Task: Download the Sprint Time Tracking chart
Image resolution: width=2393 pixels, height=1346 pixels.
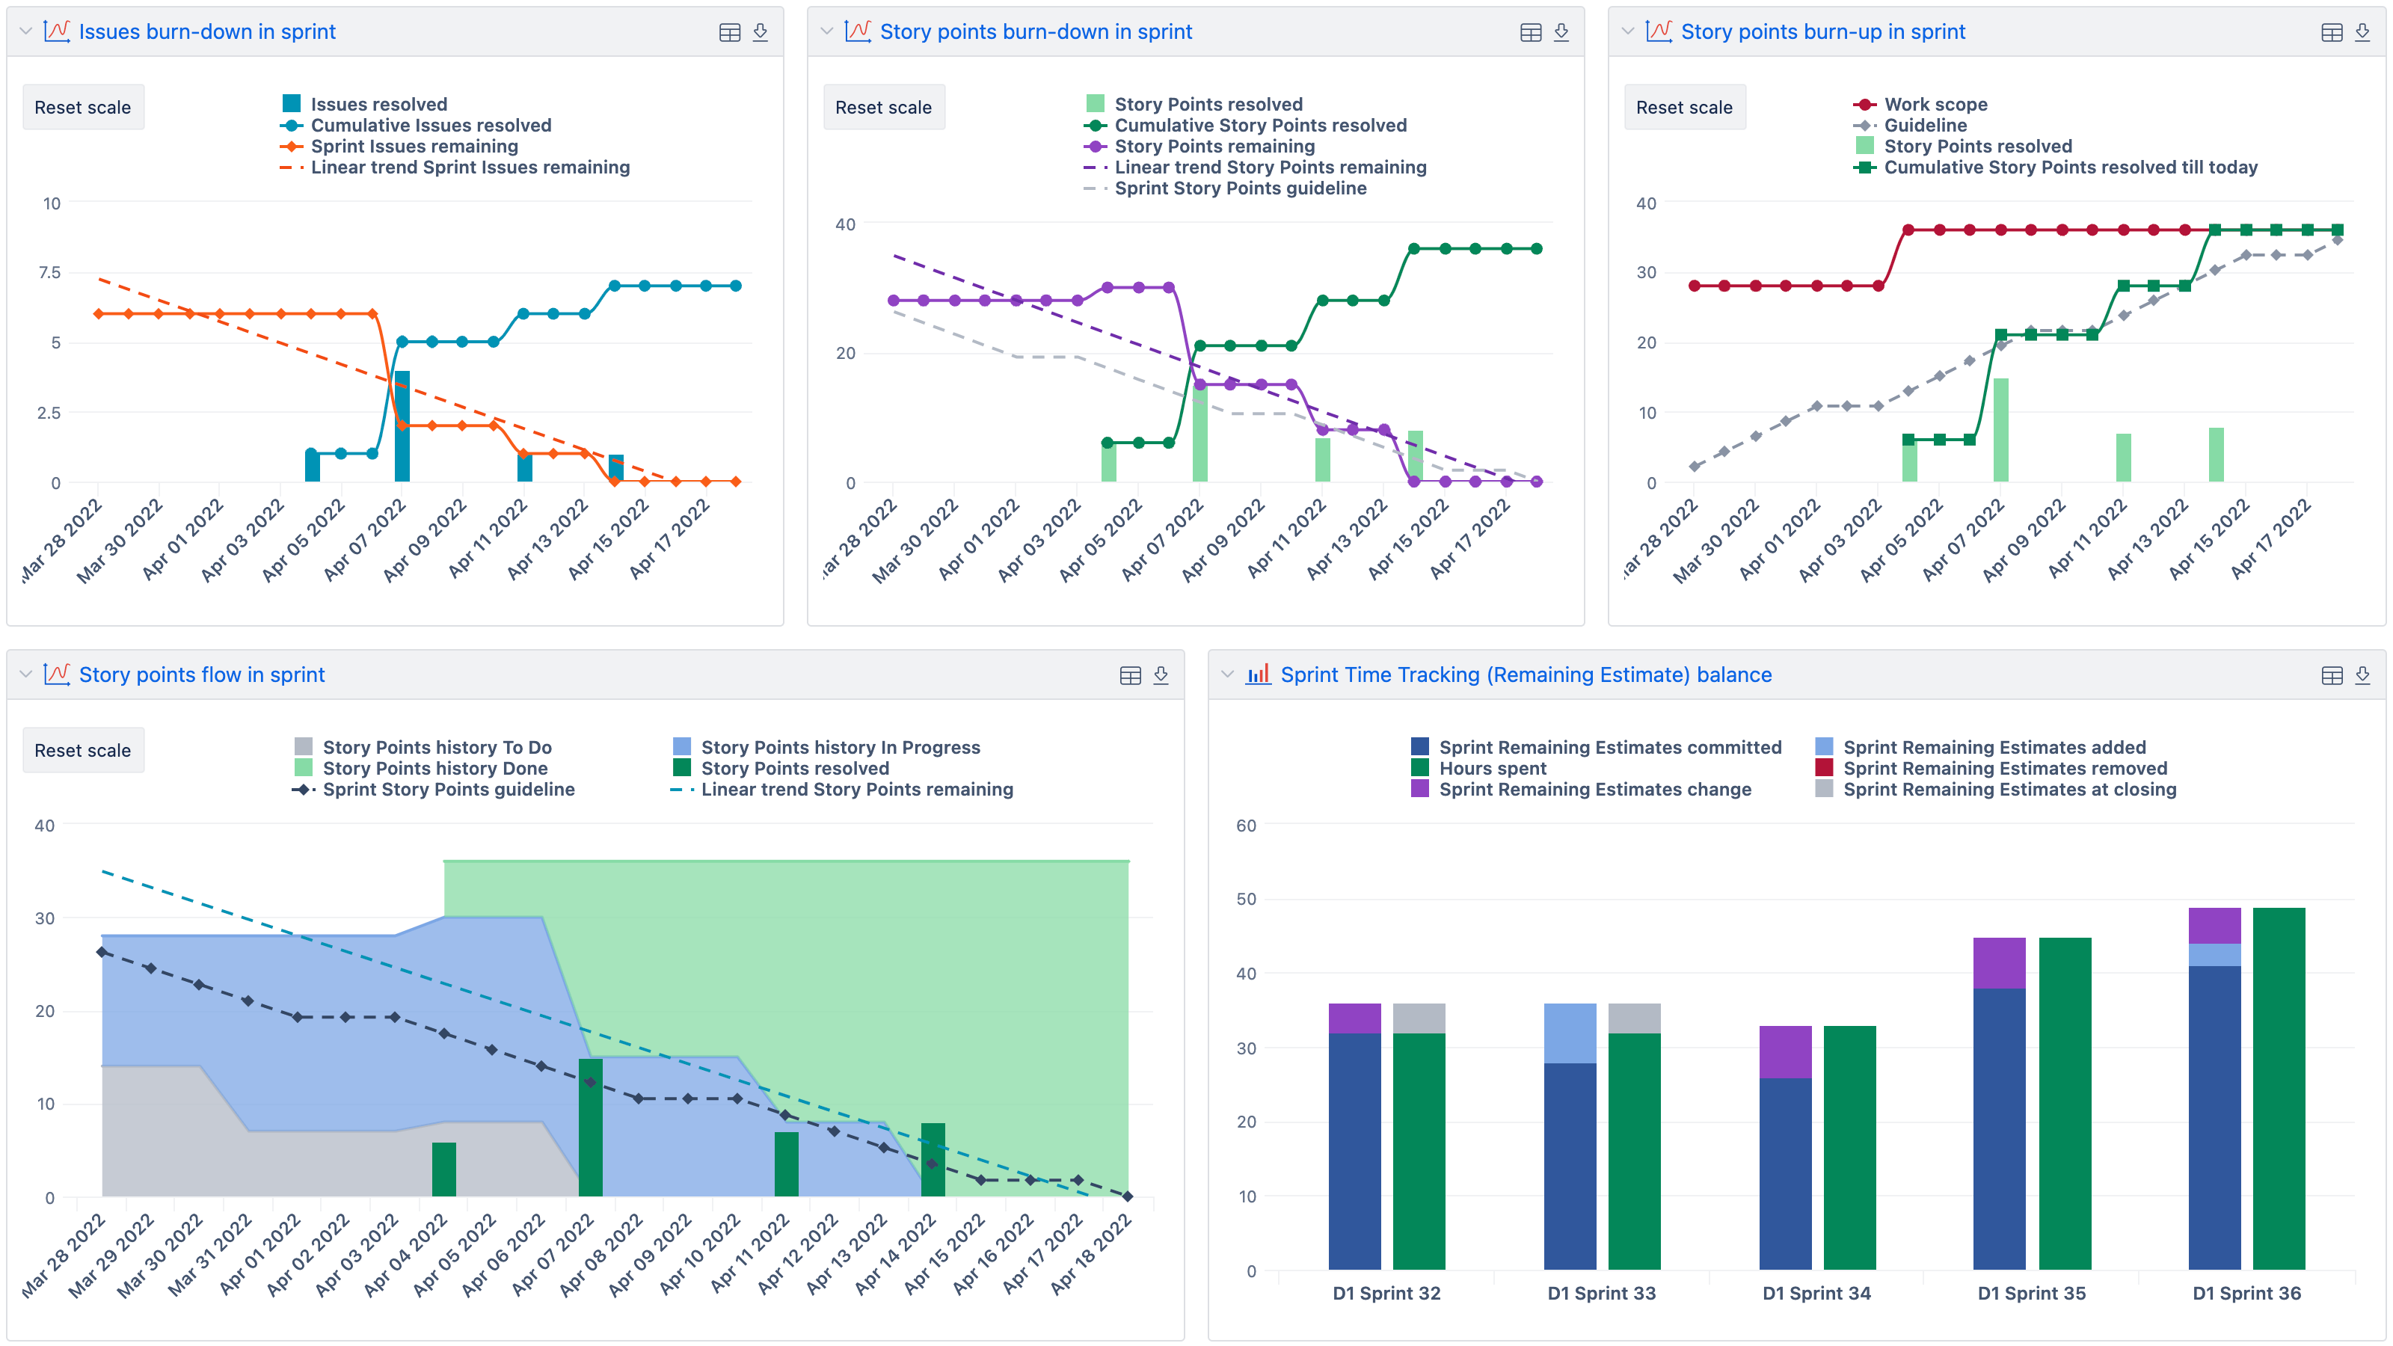Action: click(x=2362, y=675)
